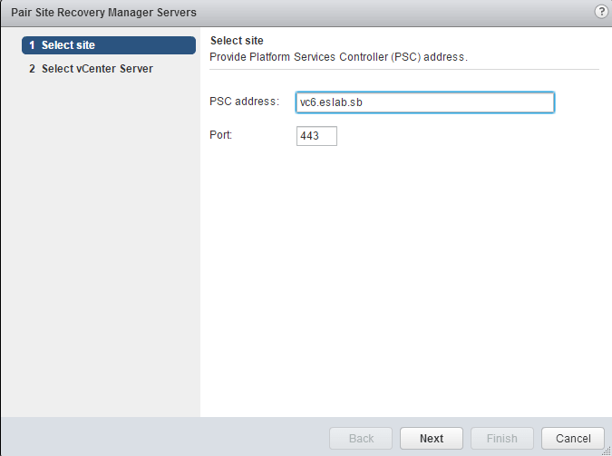Open the help question mark icon

(600, 12)
